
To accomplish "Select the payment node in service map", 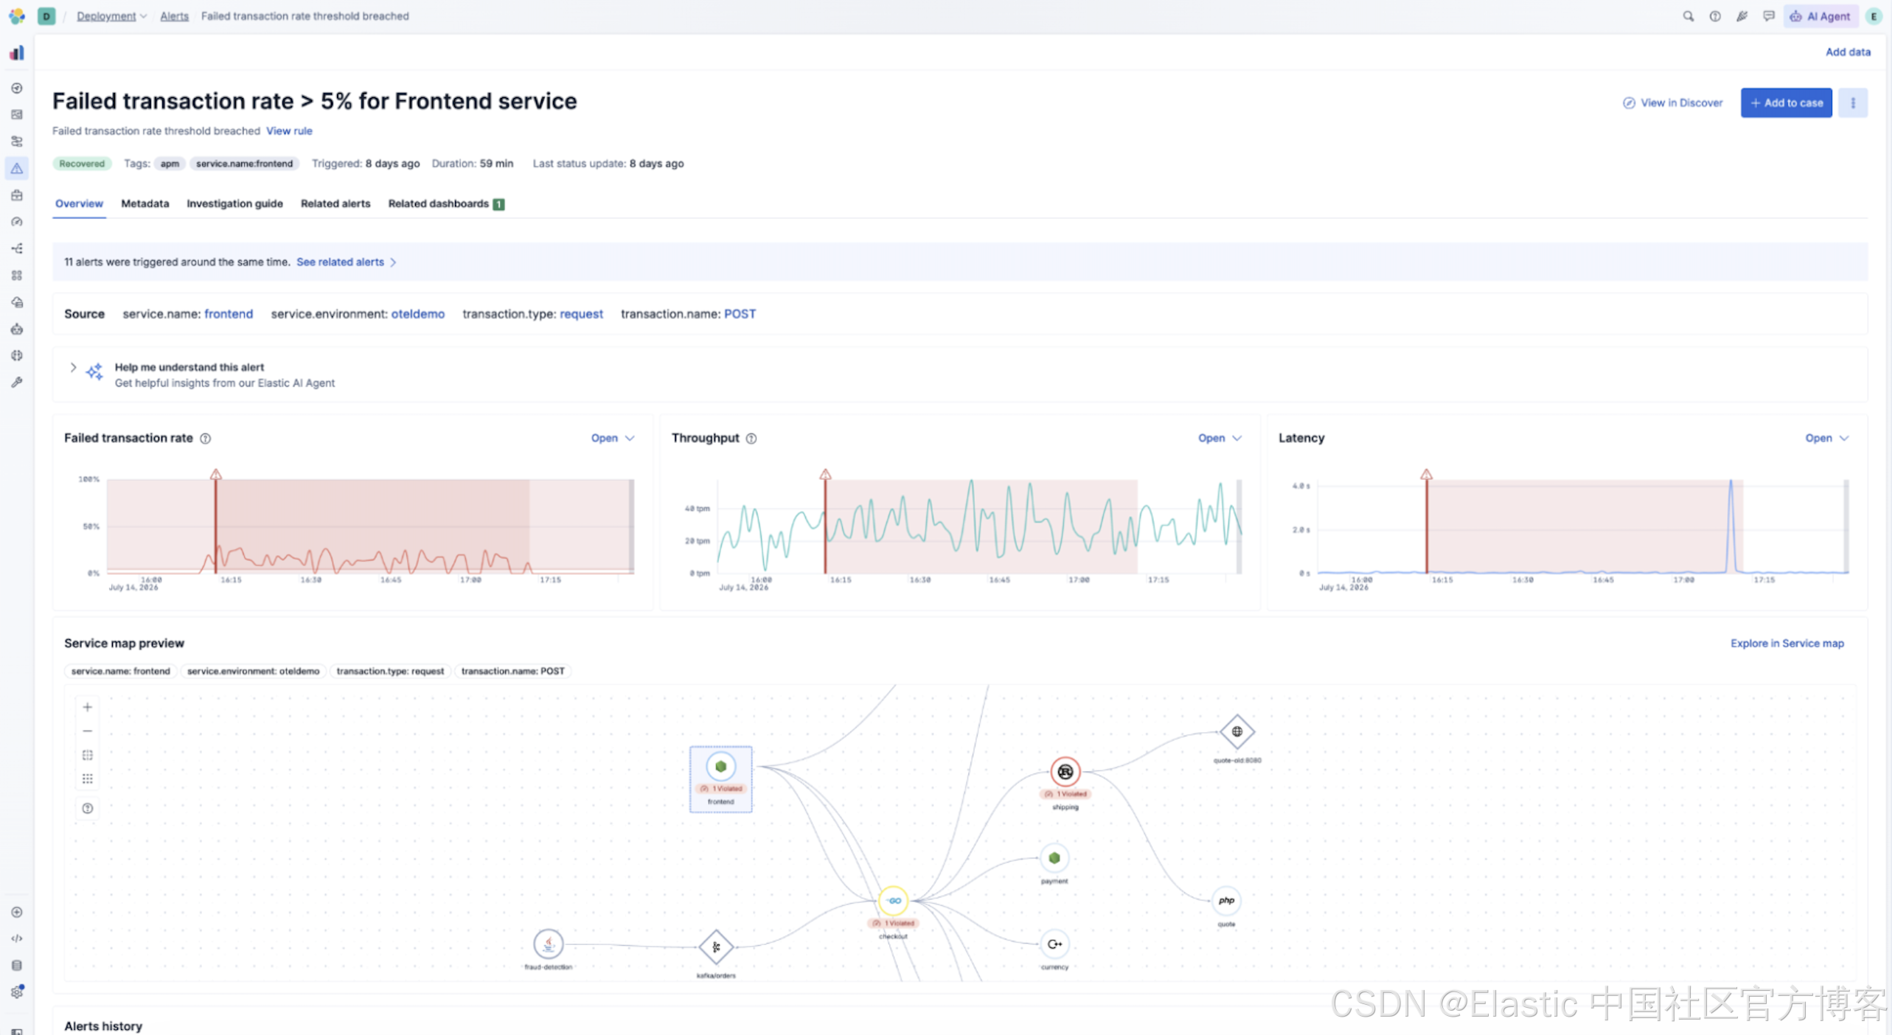I will (1054, 858).
